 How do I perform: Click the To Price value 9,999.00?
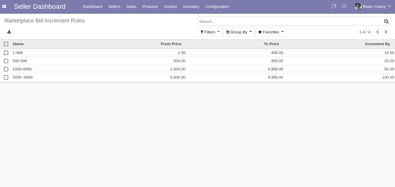[x=275, y=77]
